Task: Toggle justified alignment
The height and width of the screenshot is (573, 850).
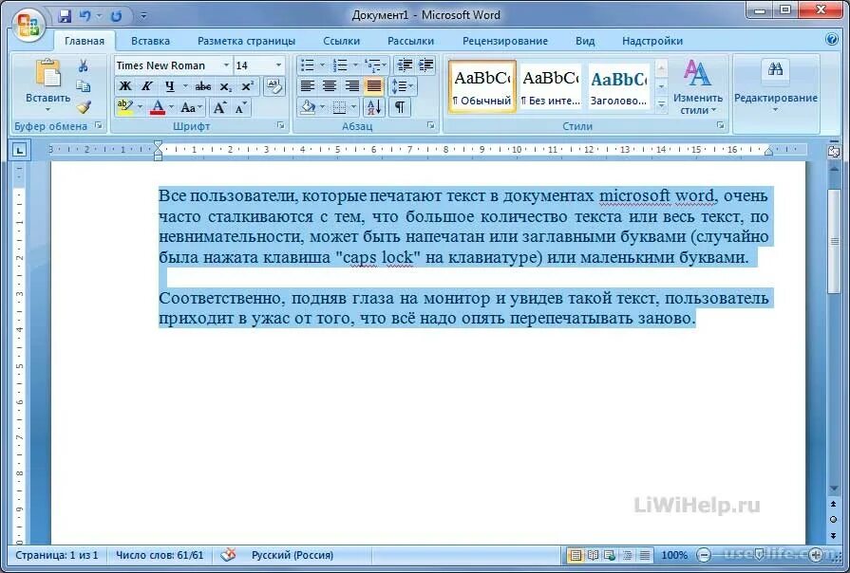Action: [374, 86]
